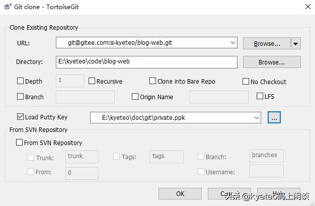The image size is (315, 206).
Task: Click the URL: label
Action: [23, 43]
